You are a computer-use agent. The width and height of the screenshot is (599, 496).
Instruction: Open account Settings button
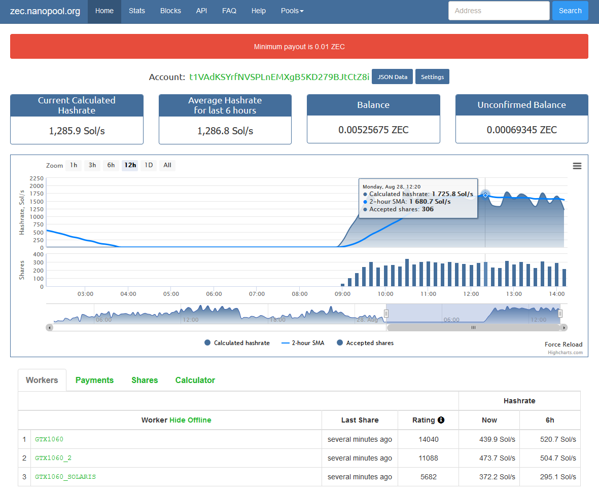[x=432, y=77]
